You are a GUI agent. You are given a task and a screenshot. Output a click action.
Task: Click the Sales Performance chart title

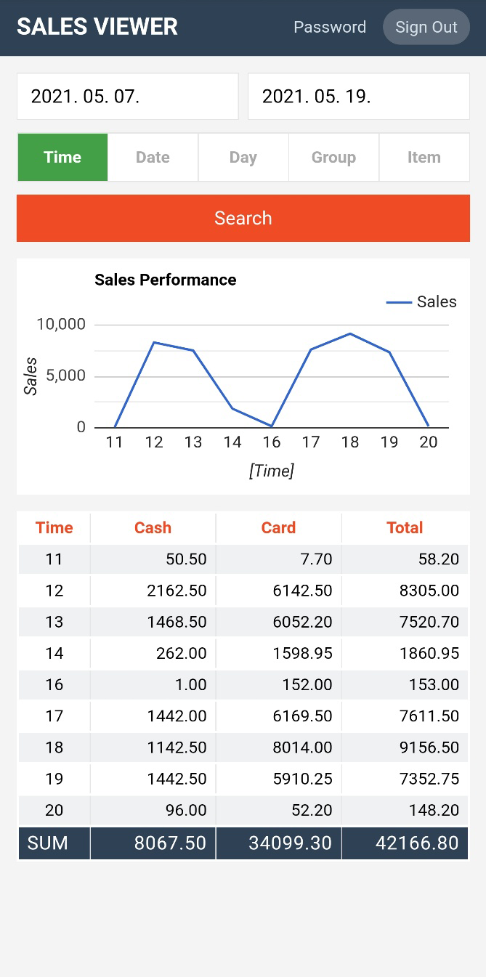point(166,280)
